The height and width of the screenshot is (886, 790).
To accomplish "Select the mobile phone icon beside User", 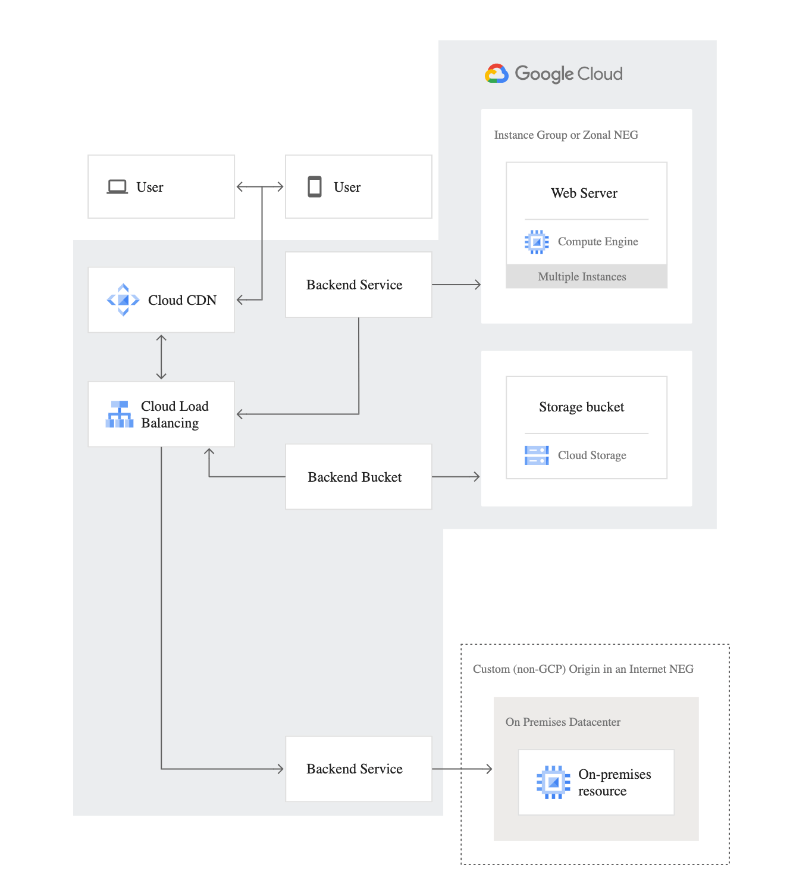I will (x=314, y=186).
